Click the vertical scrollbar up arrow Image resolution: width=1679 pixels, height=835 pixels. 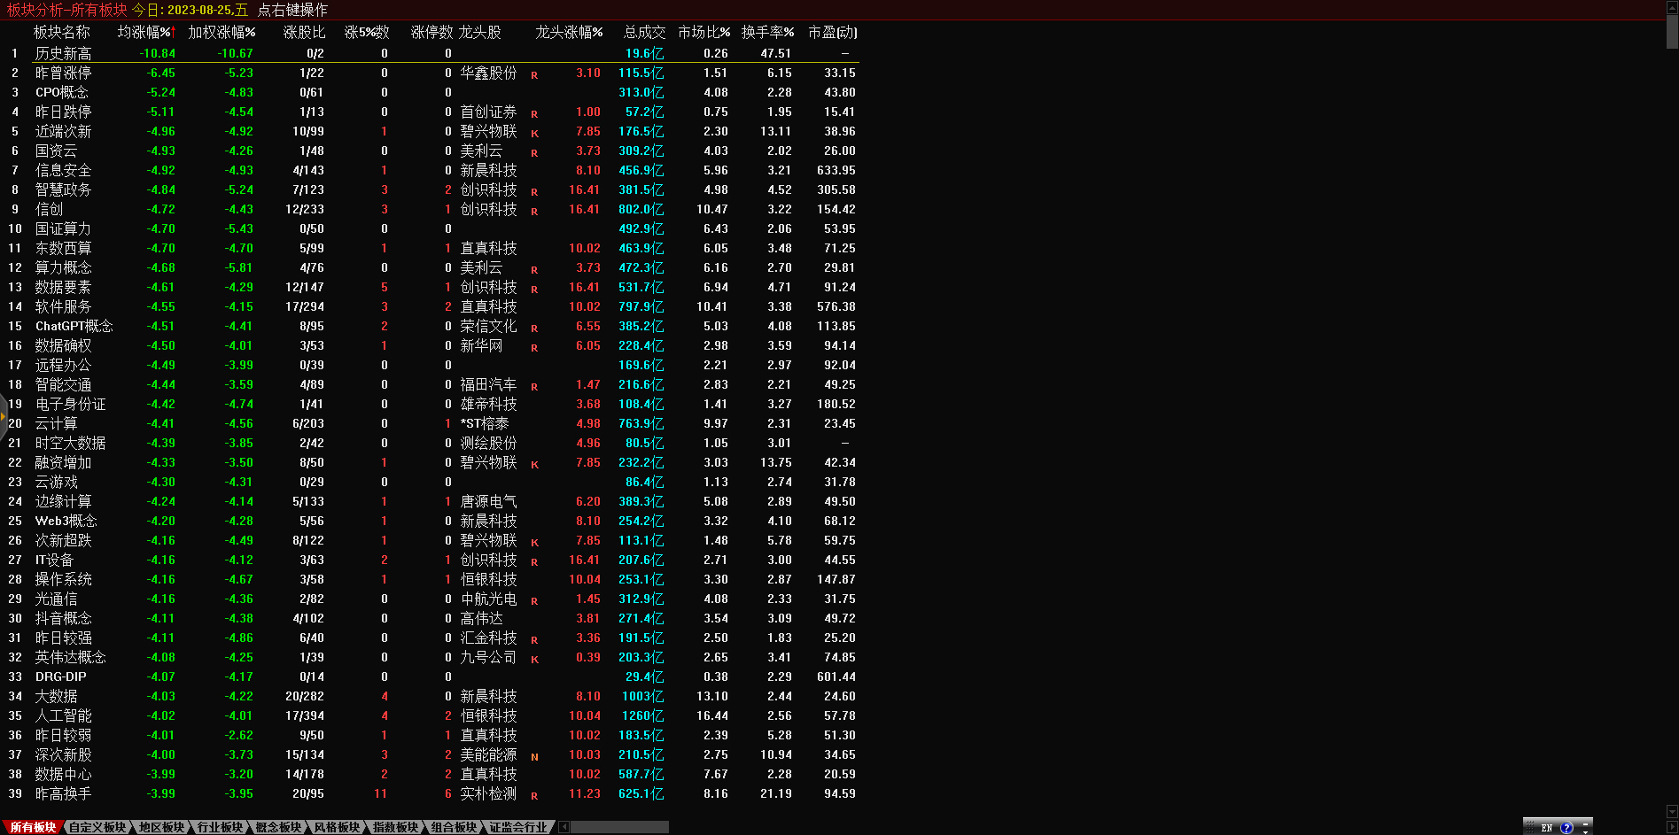click(x=1672, y=8)
